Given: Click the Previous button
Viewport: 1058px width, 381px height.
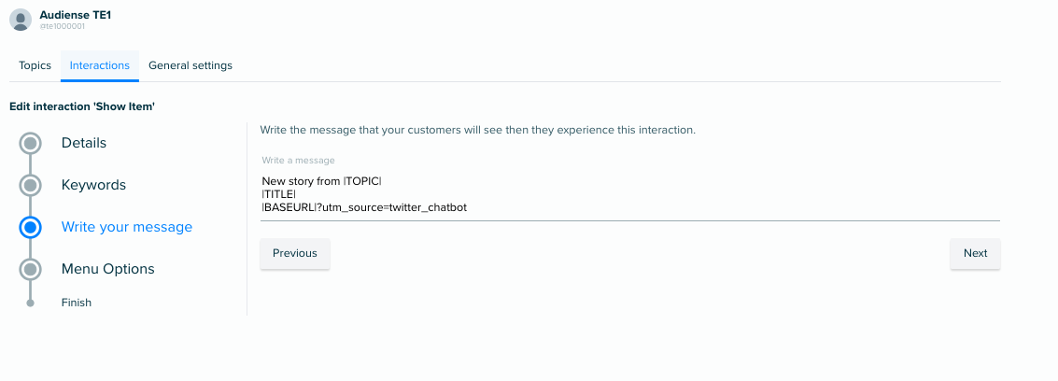Looking at the screenshot, I should [x=295, y=254].
